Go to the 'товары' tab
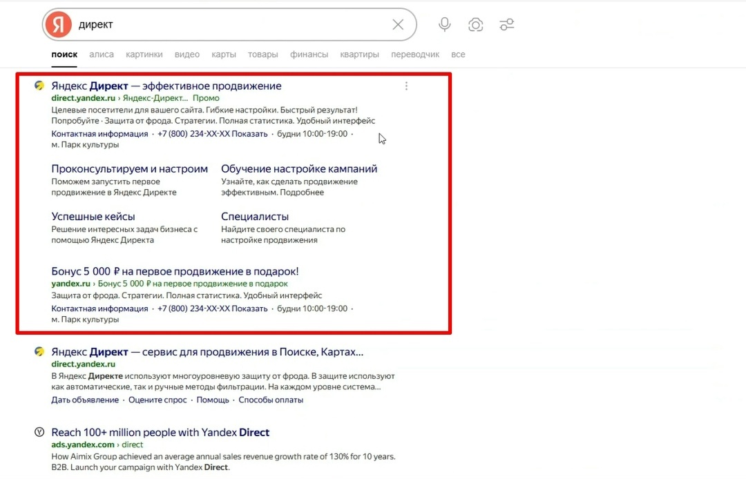The width and height of the screenshot is (746, 479). [x=262, y=54]
